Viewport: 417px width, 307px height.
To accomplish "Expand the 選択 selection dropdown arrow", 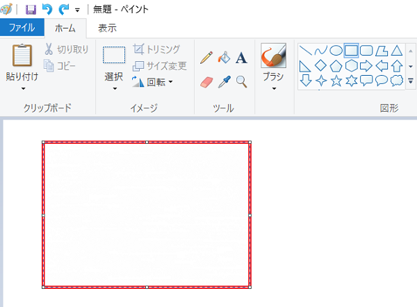I will [115, 88].
